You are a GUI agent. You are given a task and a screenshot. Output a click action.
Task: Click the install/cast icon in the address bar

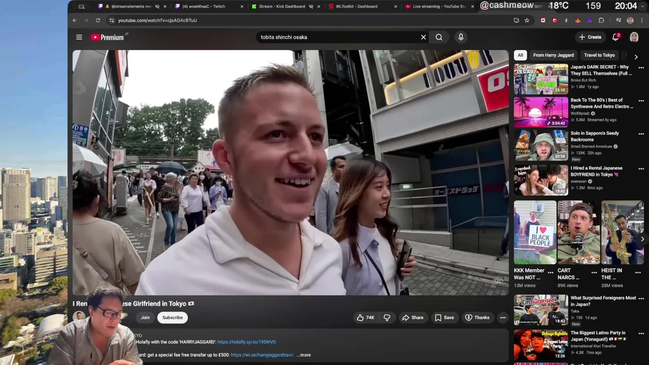coord(516,20)
